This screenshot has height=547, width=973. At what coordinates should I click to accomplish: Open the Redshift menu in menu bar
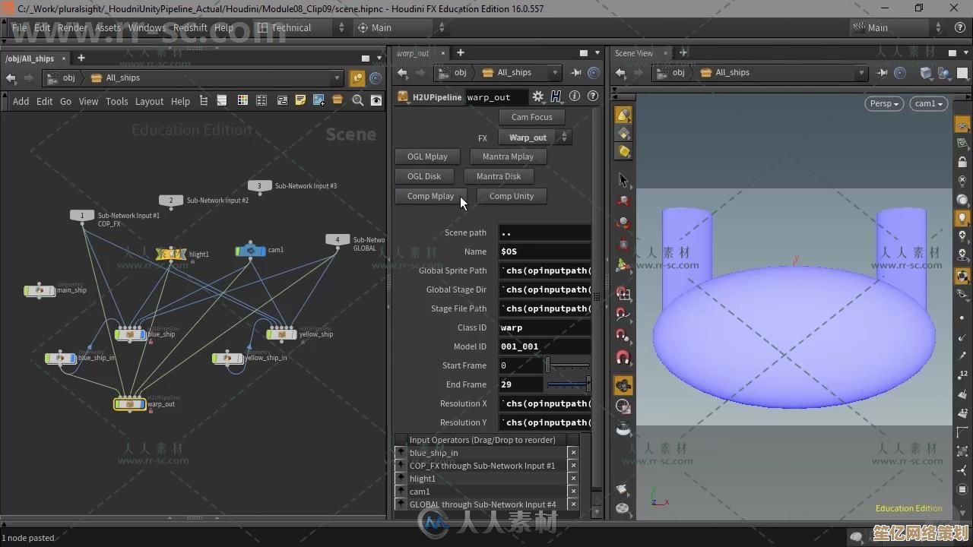pyautogui.click(x=190, y=27)
